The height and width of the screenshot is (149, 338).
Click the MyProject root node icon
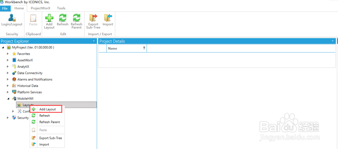coord(9,47)
